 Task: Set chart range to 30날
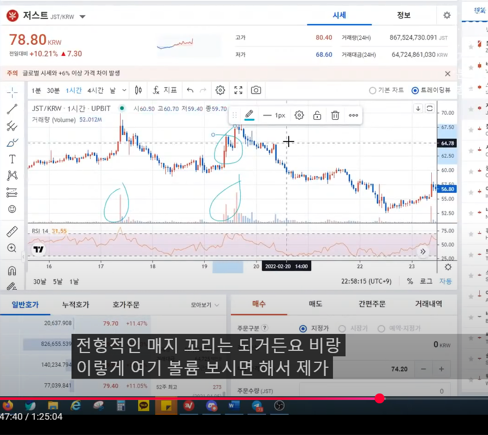tap(39, 281)
